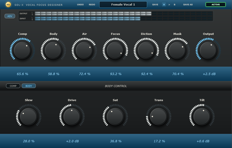Viewport: 232px width, 148px height.
Task: Switch to the COMP tab
Action: tap(13, 86)
